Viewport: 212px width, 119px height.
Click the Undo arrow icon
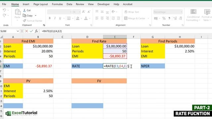click(4, 10)
